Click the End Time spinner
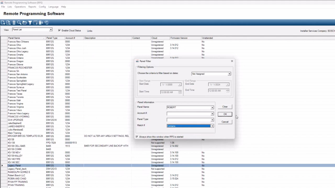 227,91
